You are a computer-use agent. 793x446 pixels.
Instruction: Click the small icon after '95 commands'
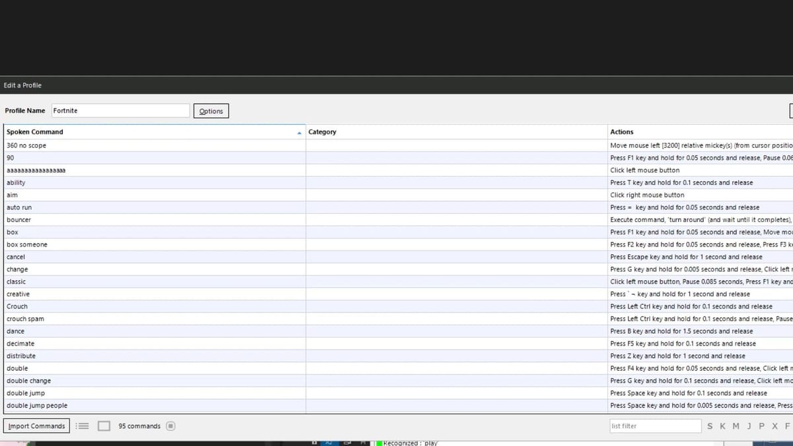170,426
